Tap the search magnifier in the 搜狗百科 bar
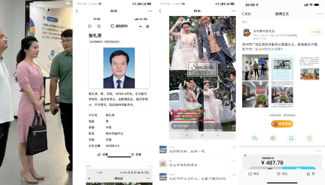The height and width of the screenshot is (185, 325). click(x=99, y=26)
